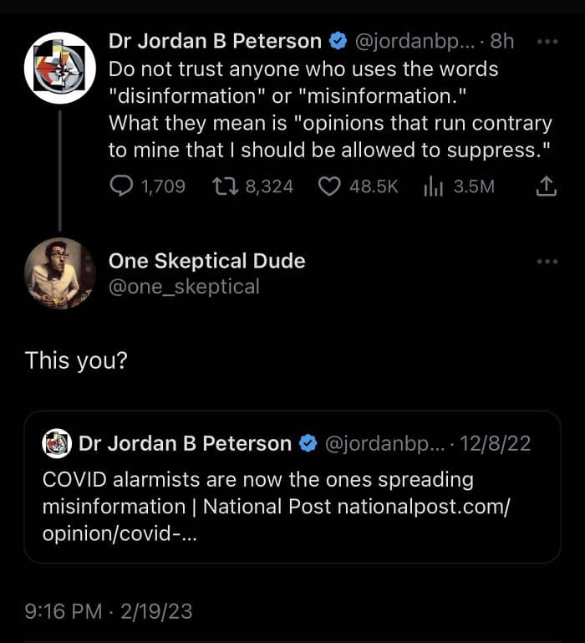Click the 9:16 PM 2/19/23 timestamp
585x643 pixels.
tap(109, 611)
